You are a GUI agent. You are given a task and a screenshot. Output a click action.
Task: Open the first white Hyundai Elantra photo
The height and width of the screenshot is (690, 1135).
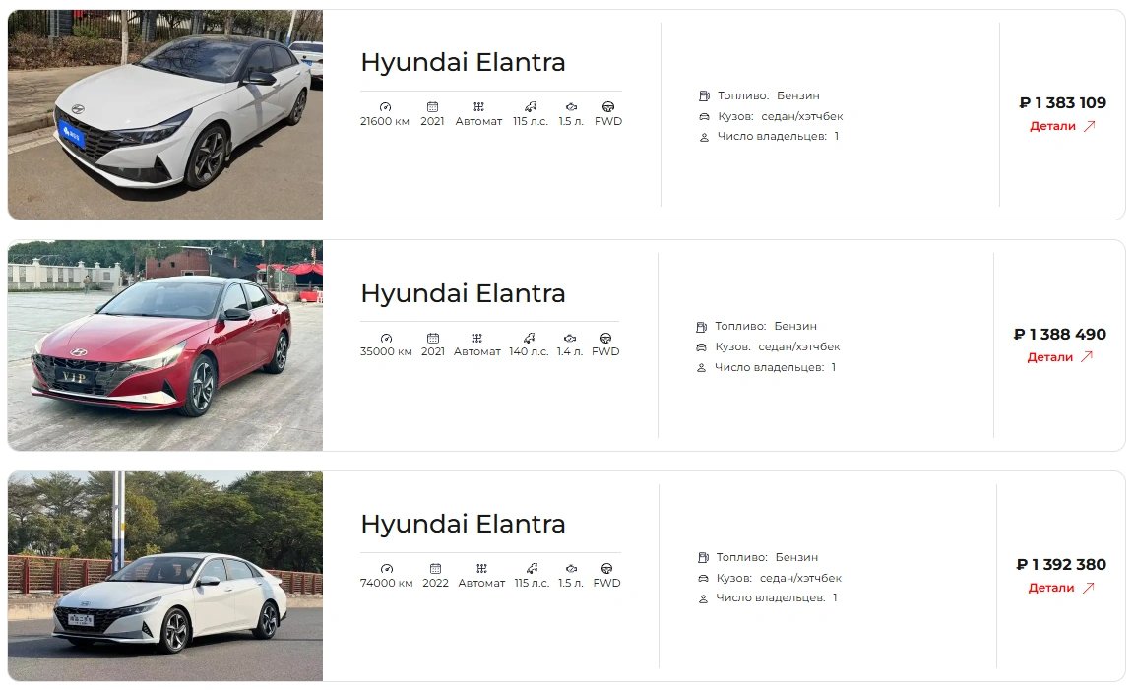[165, 114]
